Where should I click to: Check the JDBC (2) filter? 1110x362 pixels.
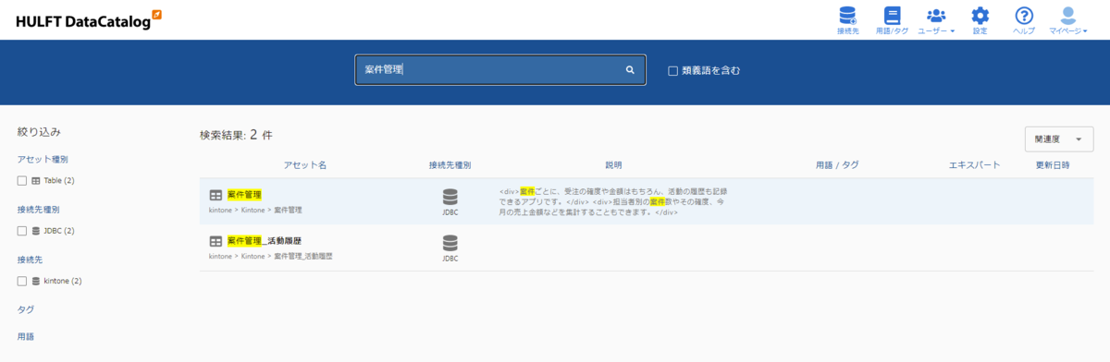click(22, 230)
